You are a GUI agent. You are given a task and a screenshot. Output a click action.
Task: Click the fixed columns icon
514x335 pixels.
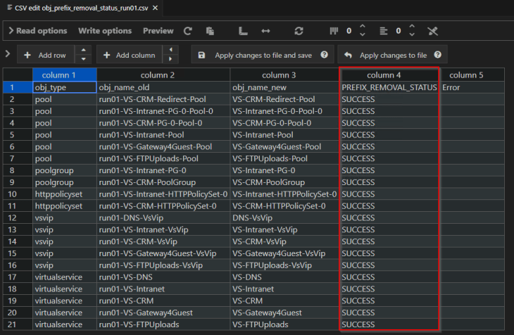334,31
